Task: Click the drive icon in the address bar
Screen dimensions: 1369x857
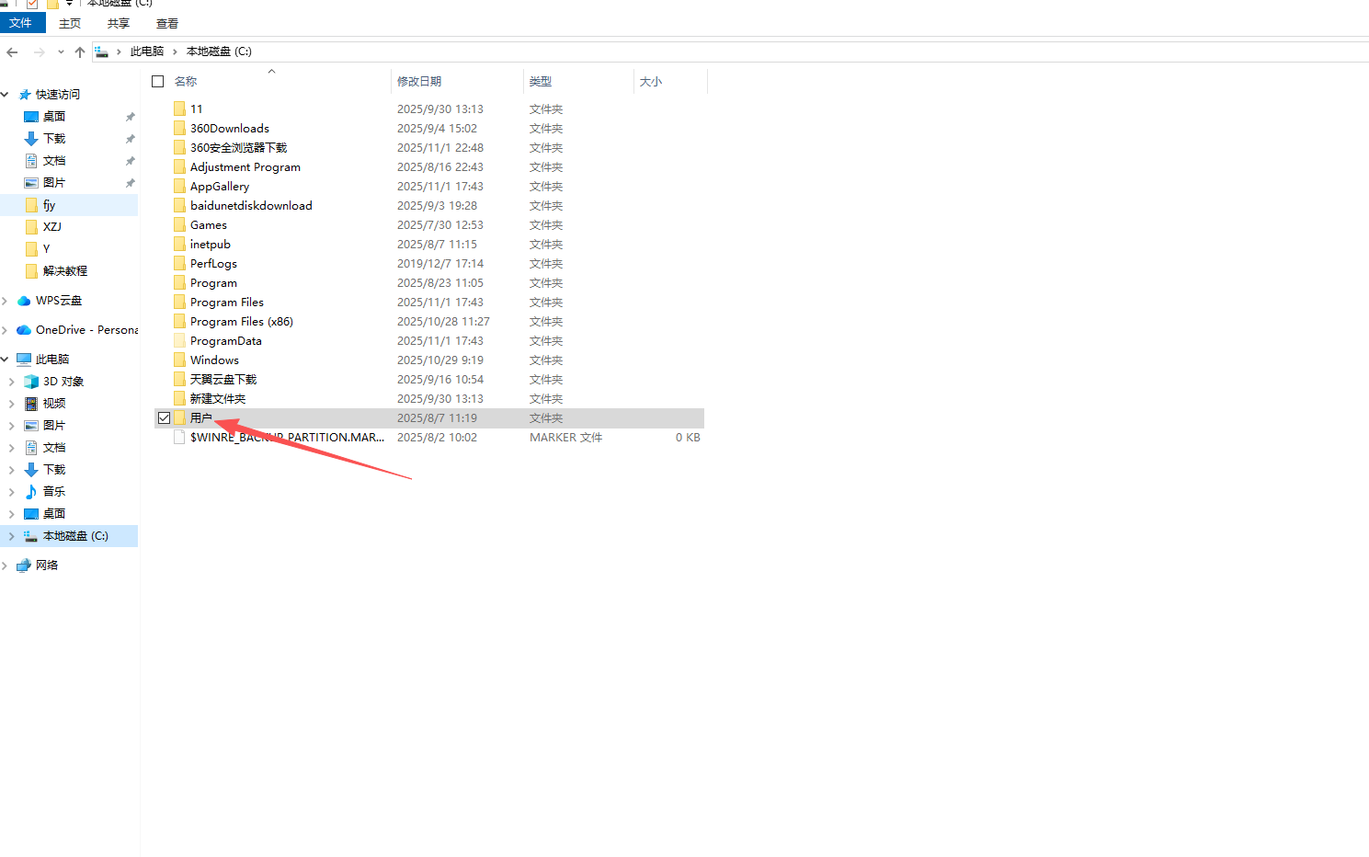Action: point(101,51)
